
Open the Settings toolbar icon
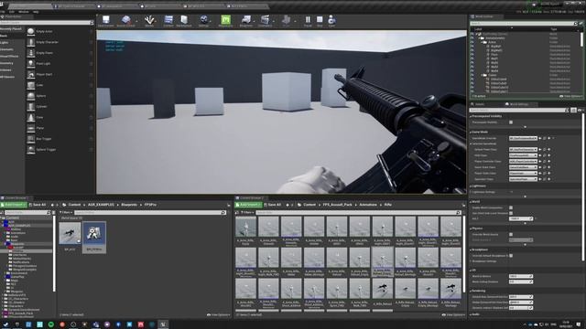(203, 21)
